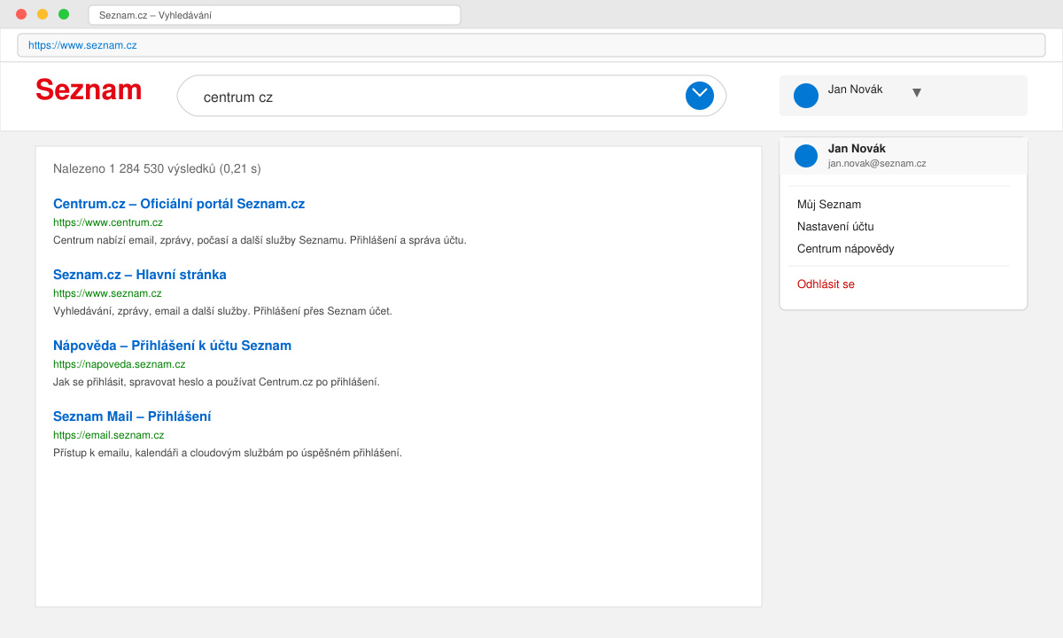The width and height of the screenshot is (1063, 638).
Task: Click the red close window button
Action: [21, 14]
